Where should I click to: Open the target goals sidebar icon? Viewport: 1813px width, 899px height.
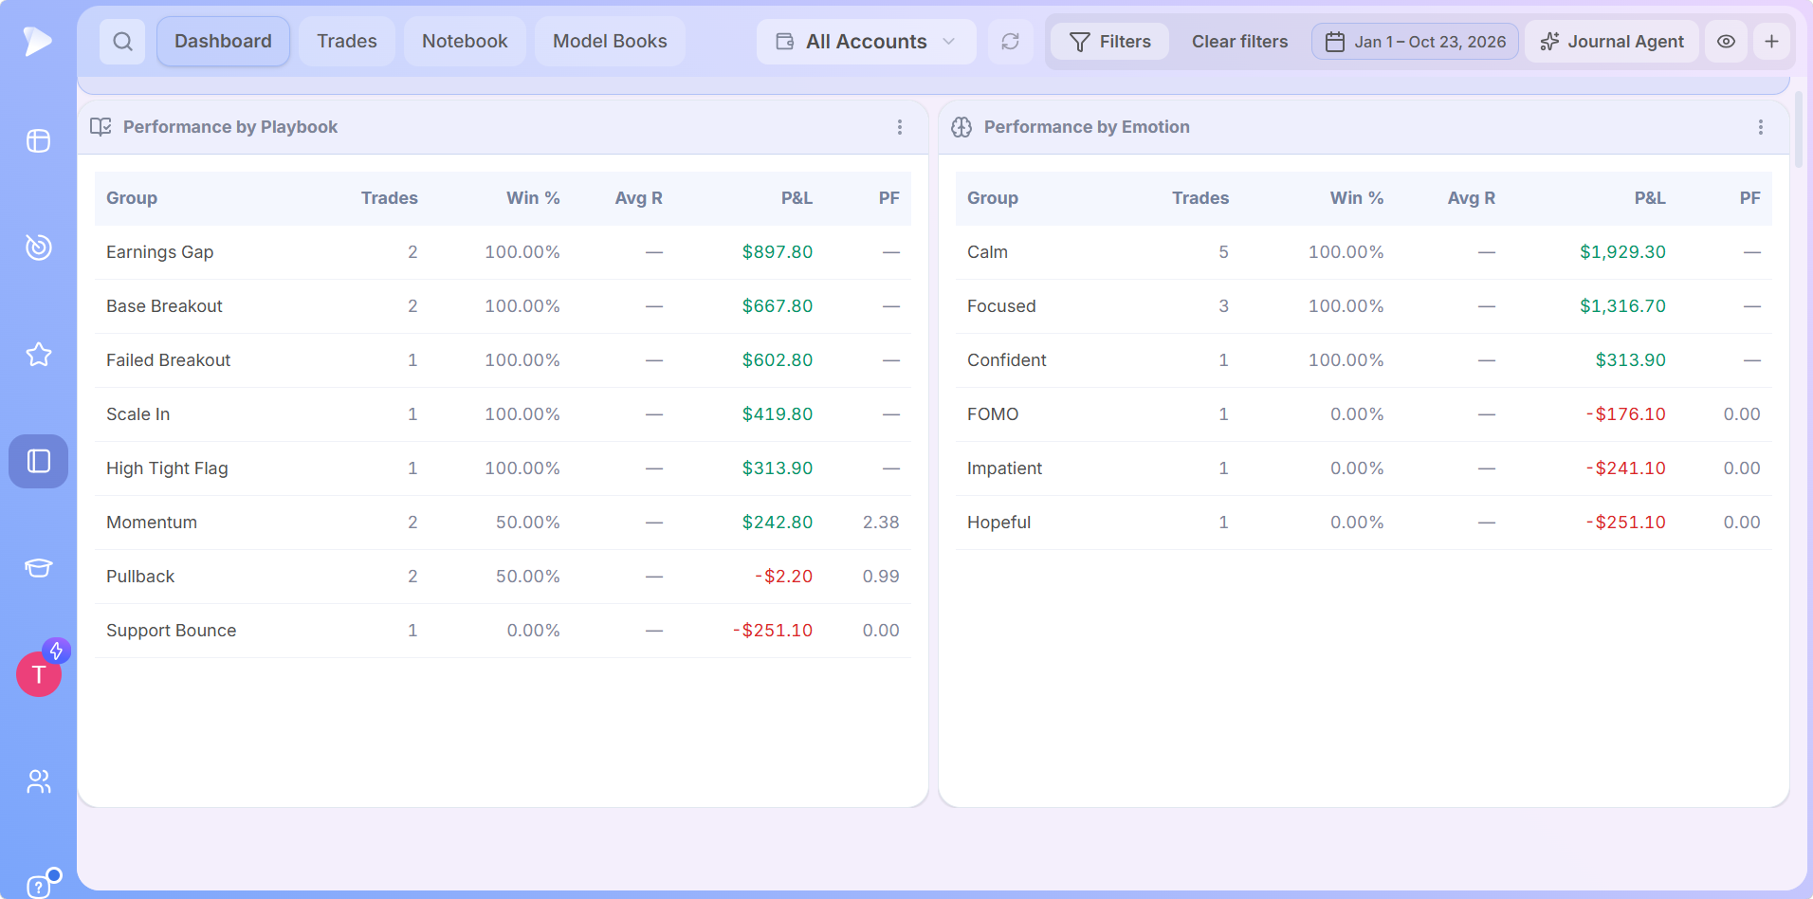(38, 248)
